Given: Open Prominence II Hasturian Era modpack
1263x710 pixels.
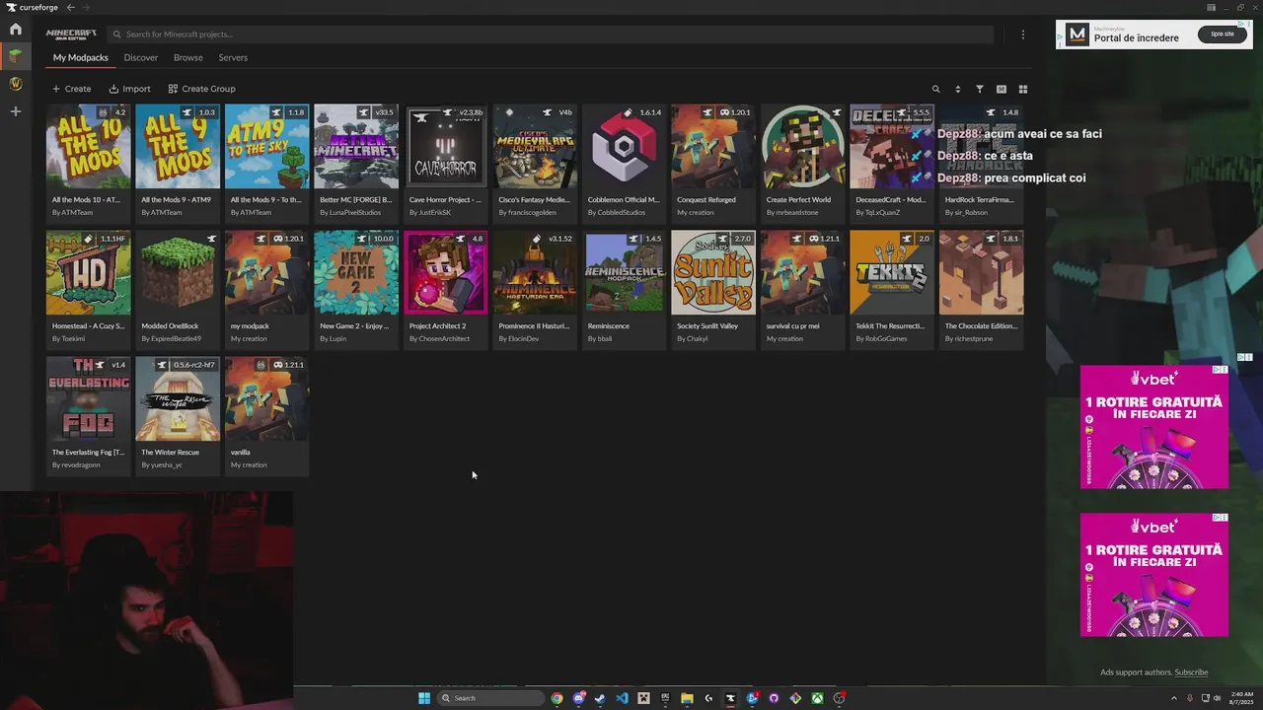Looking at the screenshot, I should (x=535, y=289).
